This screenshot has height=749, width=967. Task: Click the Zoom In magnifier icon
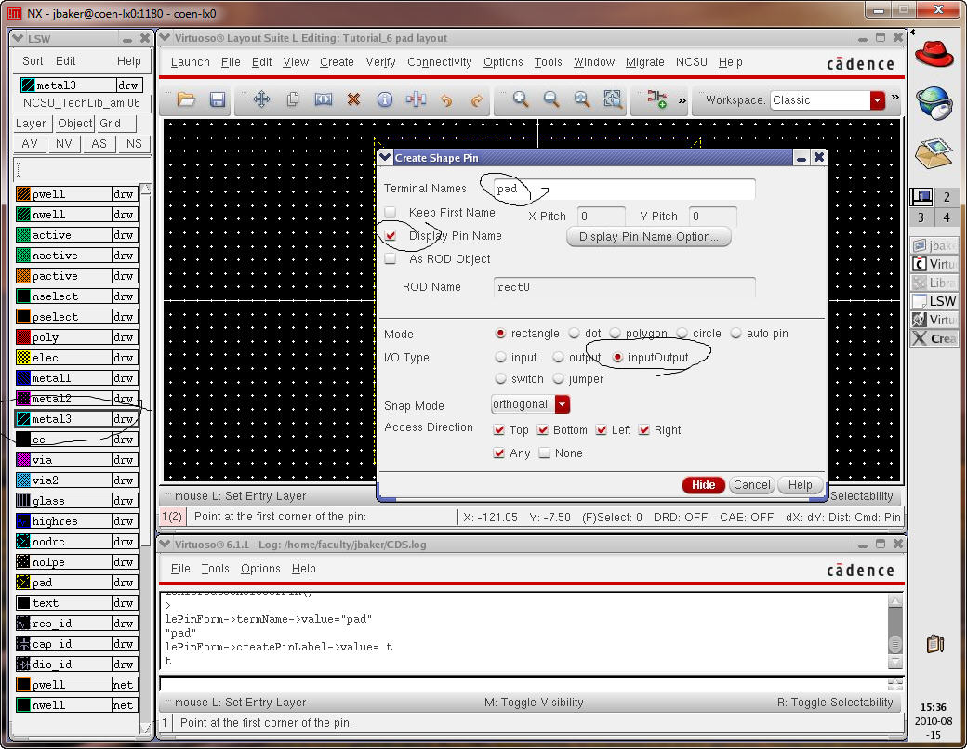click(521, 99)
